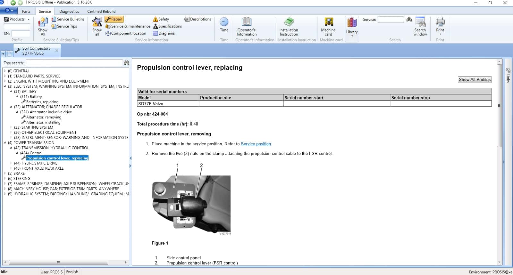Open the Links side panel
513x275 pixels.
pos(508,75)
